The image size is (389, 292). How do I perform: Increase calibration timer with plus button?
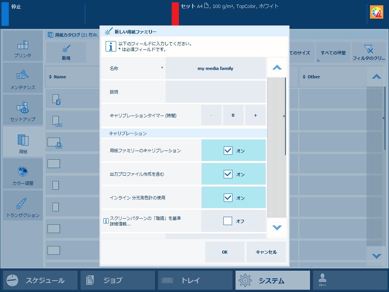[x=255, y=115]
